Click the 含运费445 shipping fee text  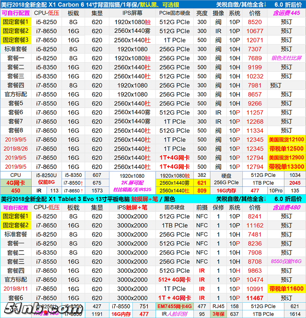(x=286, y=13)
